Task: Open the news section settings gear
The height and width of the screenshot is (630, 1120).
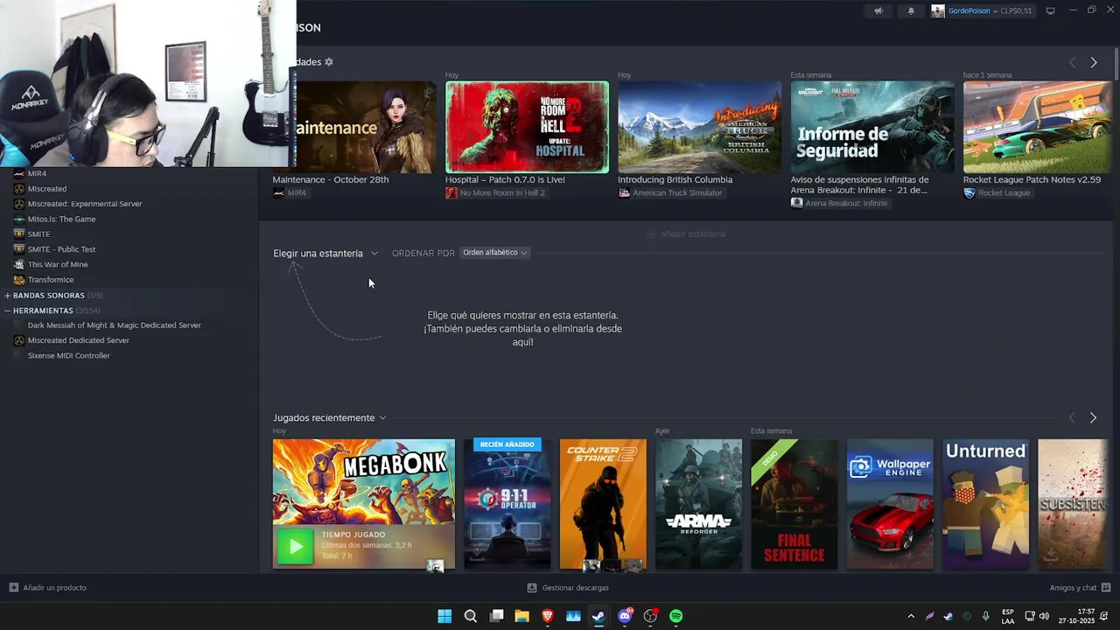Action: pos(329,62)
